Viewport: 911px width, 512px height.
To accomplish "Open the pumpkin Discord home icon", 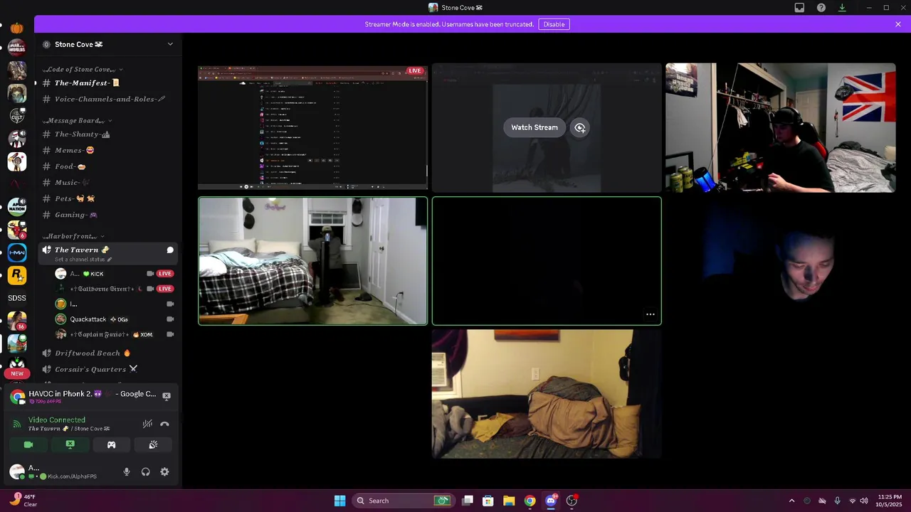I will 17,28.
